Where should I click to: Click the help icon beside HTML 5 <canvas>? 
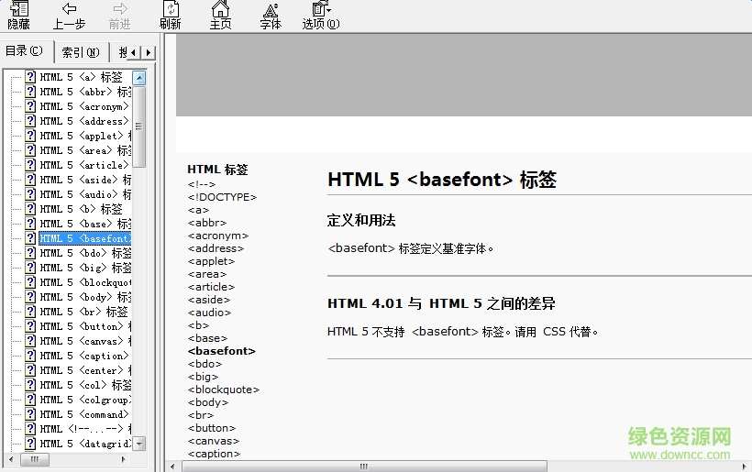tap(30, 341)
